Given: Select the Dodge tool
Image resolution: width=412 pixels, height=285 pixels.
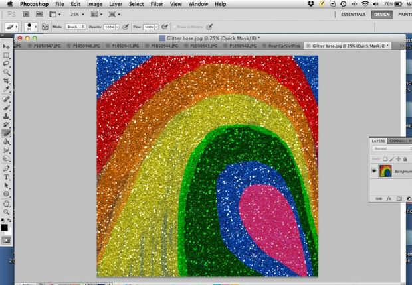Looking at the screenshot, I should [x=6, y=159].
